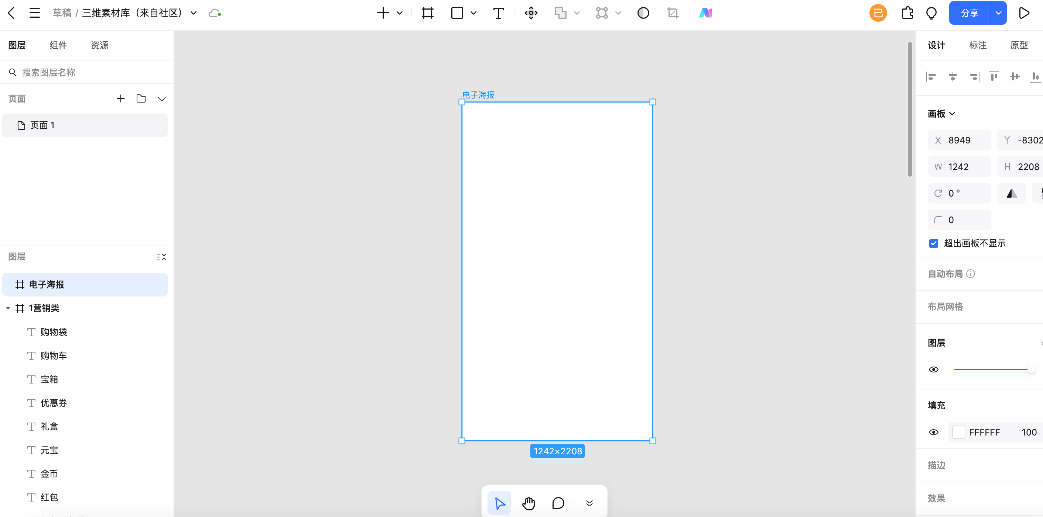1043x517 pixels.
Task: Toggle fill visibility eye icon
Action: tap(934, 432)
